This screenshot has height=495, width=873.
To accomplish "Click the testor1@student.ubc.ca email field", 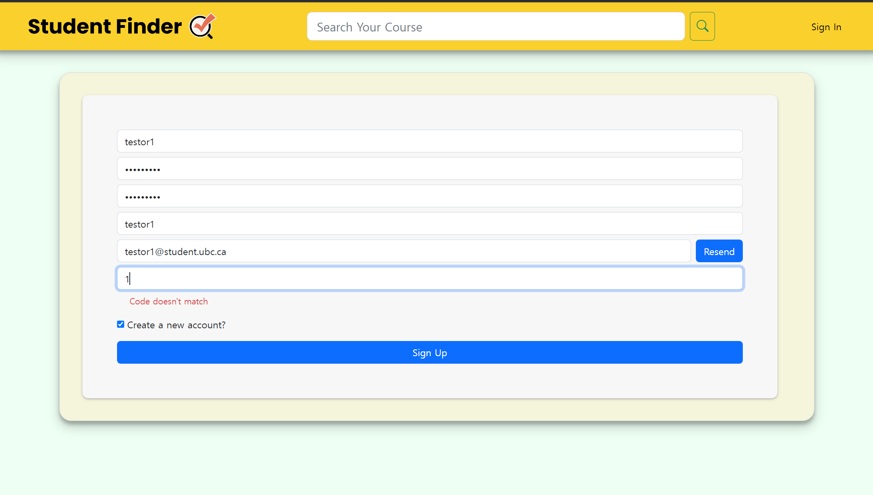I will [x=404, y=251].
